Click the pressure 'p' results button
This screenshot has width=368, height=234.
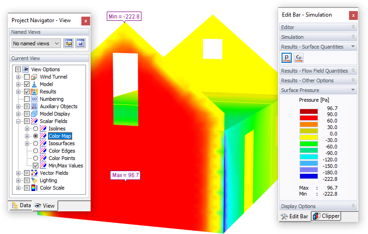pyautogui.click(x=286, y=58)
